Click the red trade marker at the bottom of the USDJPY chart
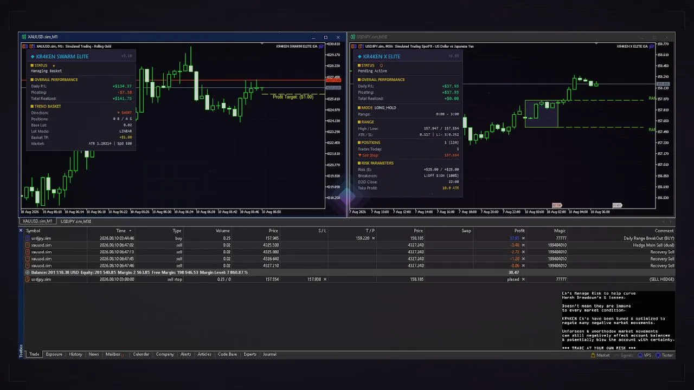Screen dimensions: 694x390 tap(557, 205)
